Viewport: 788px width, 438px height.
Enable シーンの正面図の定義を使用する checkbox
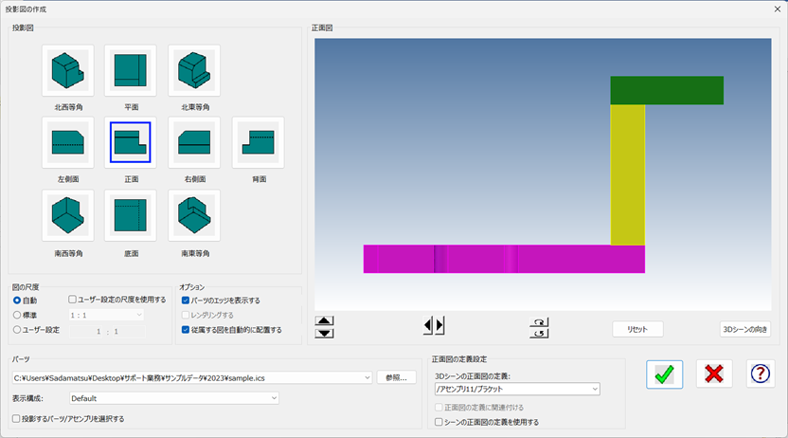[439, 422]
